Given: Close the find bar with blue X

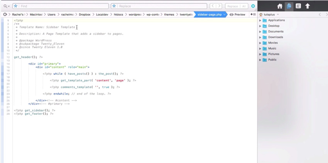Looking at the screenshot, I should [x=253, y=6].
